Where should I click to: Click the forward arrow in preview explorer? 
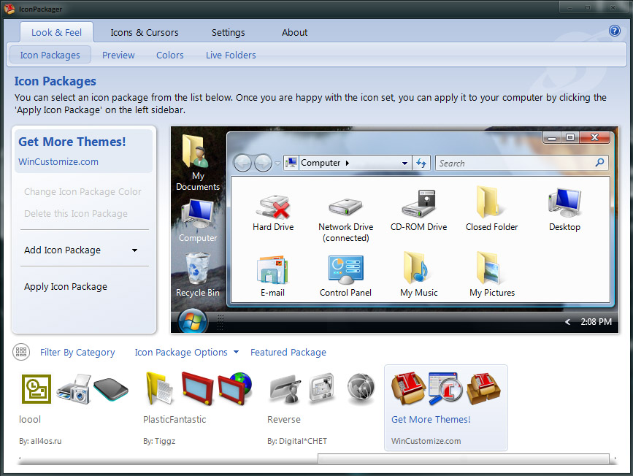263,163
